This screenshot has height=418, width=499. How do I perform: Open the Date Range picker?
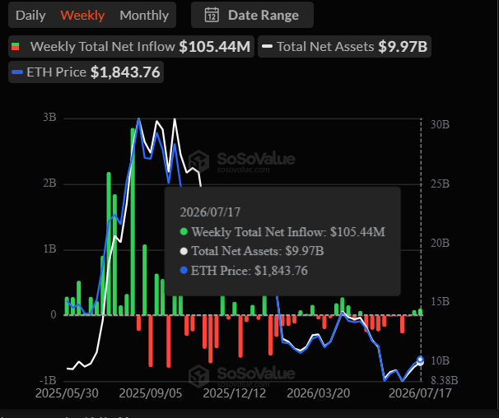[252, 15]
